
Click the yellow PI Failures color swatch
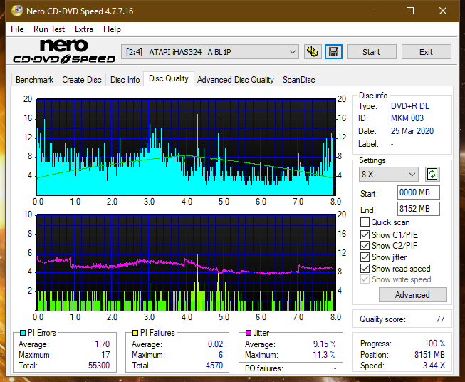pos(135,333)
